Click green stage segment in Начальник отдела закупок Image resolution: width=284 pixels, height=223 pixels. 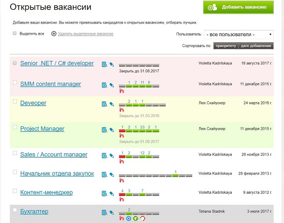pos(176,176)
